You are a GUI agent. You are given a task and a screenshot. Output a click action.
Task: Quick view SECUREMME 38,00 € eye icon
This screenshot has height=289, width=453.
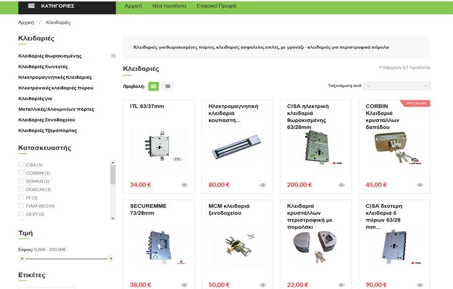coord(184,285)
